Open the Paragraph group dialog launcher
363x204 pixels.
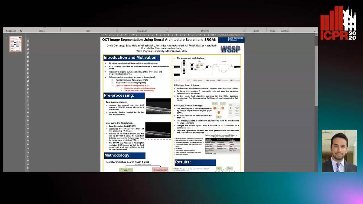(167, 31)
